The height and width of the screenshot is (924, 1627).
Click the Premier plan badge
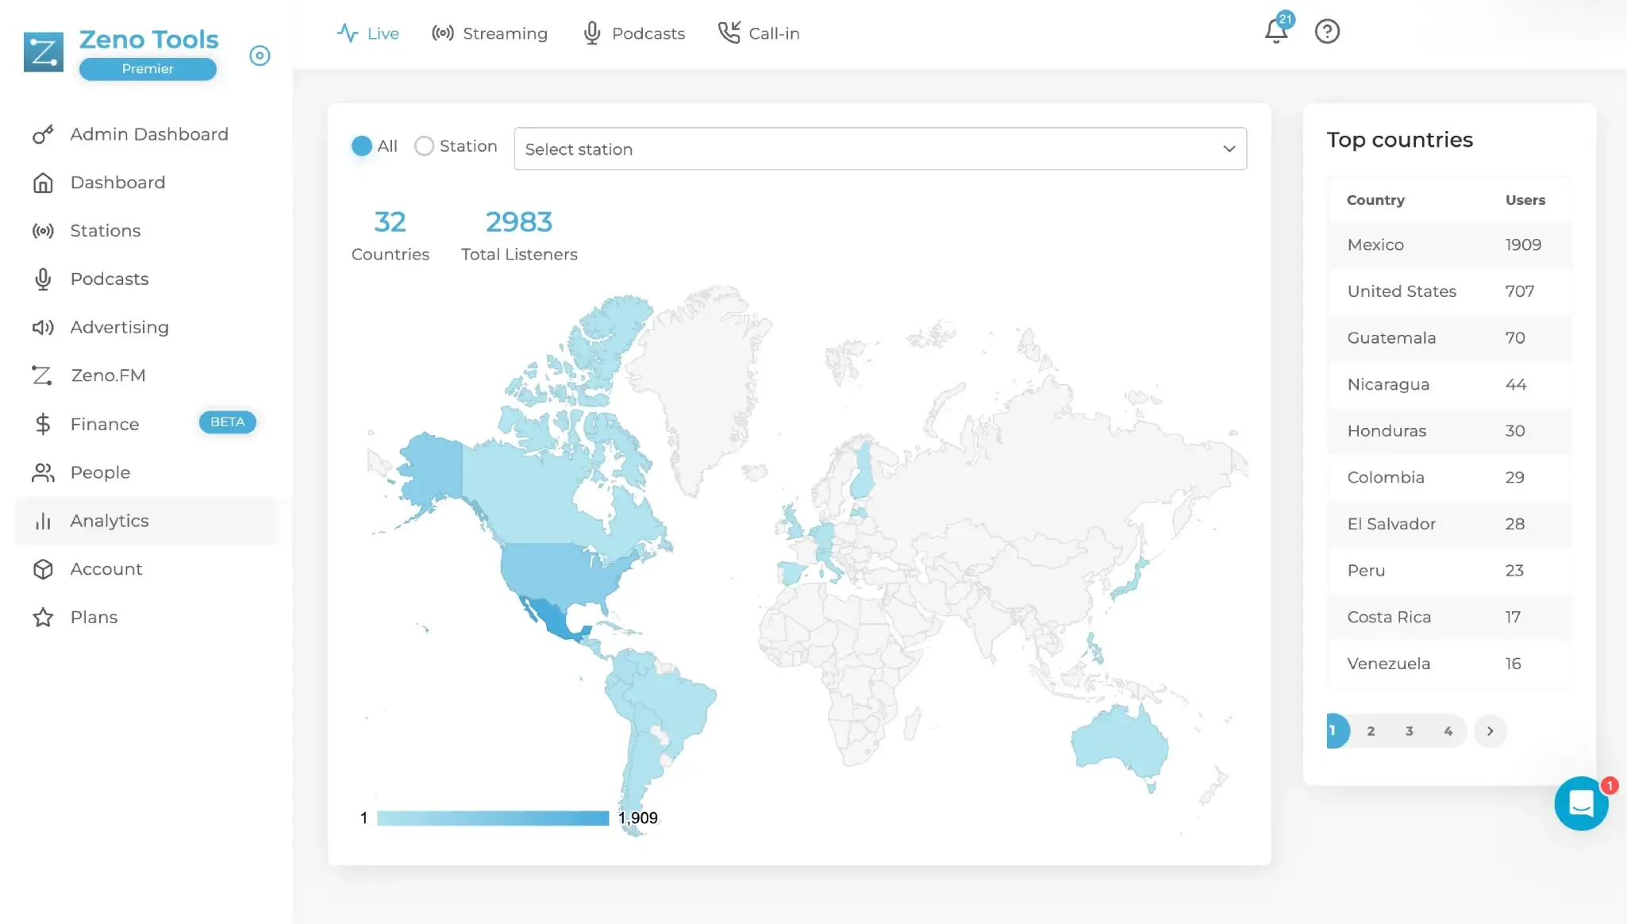pos(148,69)
